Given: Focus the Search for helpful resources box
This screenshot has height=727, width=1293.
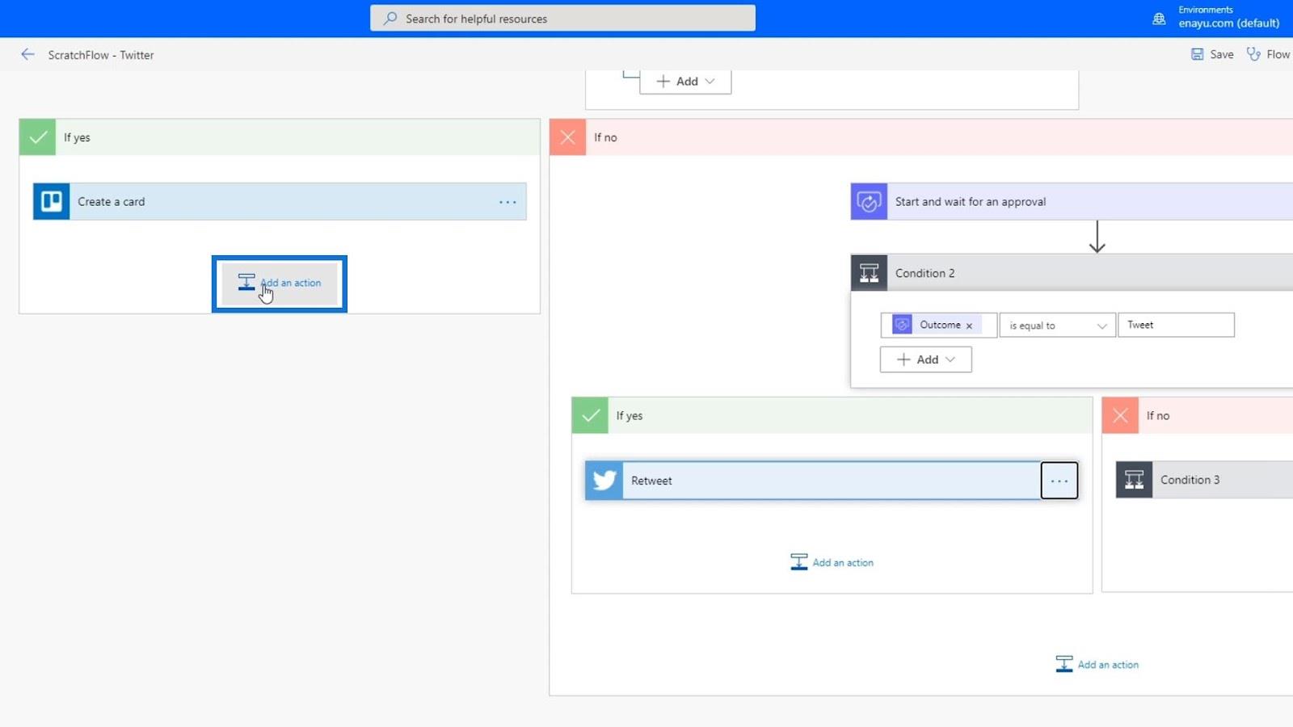Looking at the screenshot, I should [x=562, y=18].
